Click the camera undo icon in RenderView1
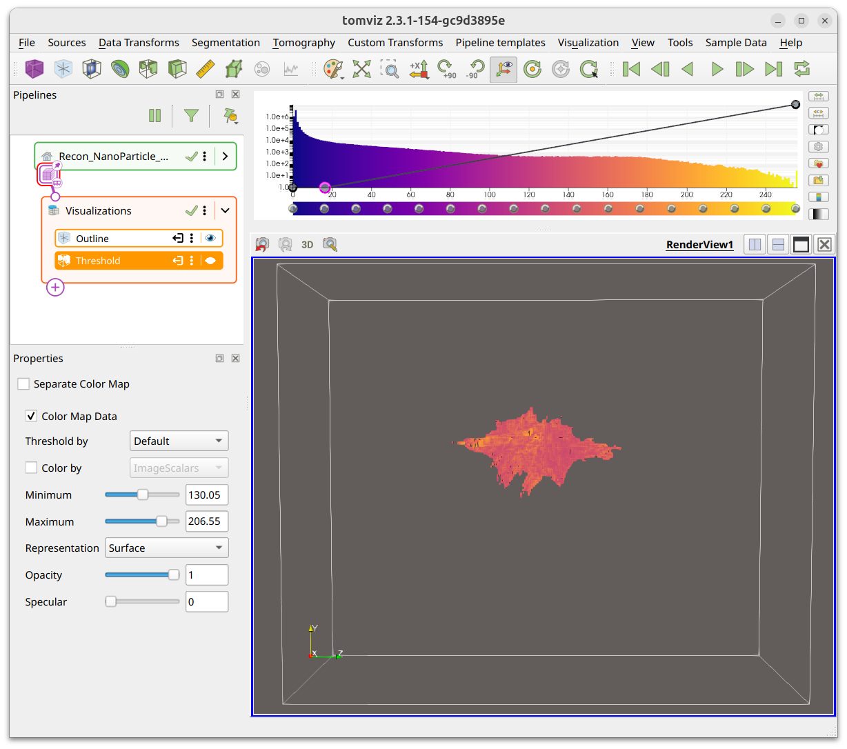The width and height of the screenshot is (847, 749). tap(262, 244)
